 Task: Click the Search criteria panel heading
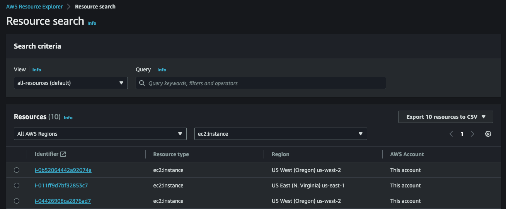tap(37, 46)
